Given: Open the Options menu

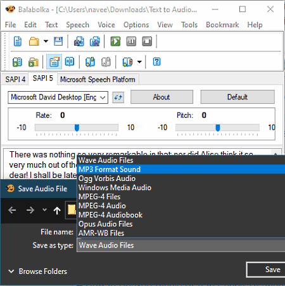Looking at the screenshot, I should [x=136, y=25].
